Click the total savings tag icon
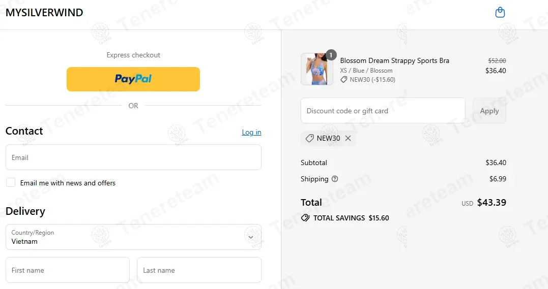The height and width of the screenshot is (289, 548). point(305,218)
